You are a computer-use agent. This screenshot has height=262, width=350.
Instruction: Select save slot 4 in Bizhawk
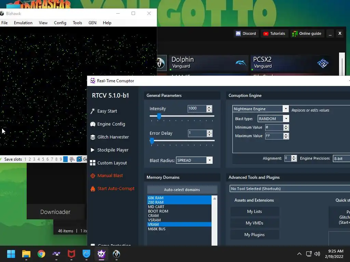click(x=39, y=159)
